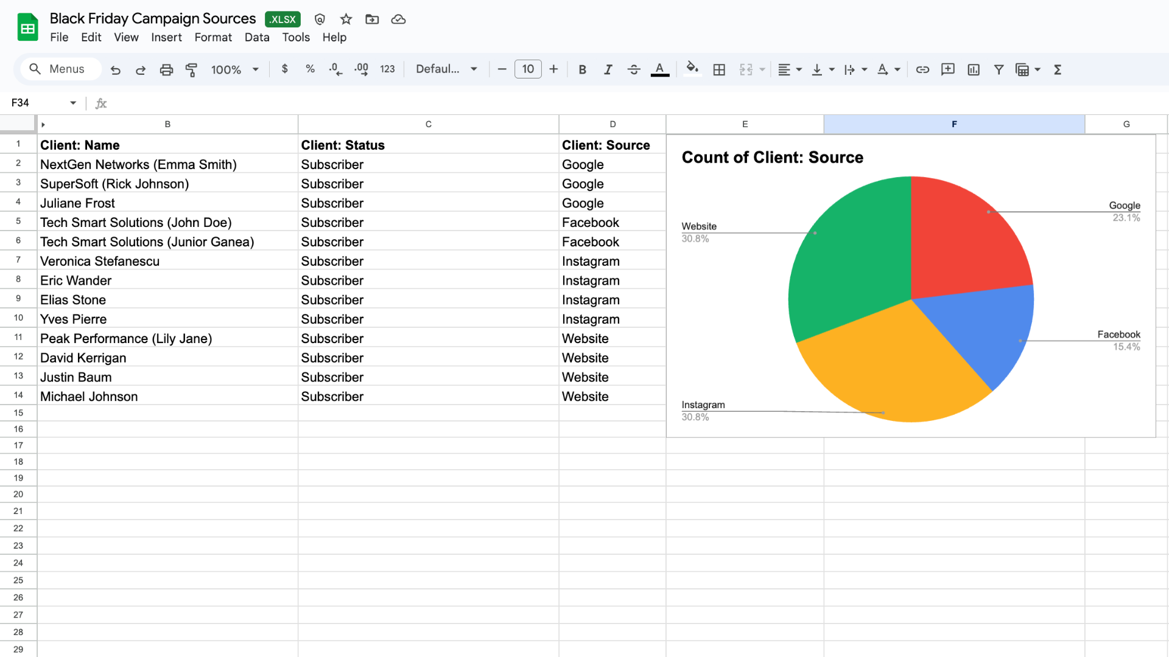Insert a link

tap(922, 69)
